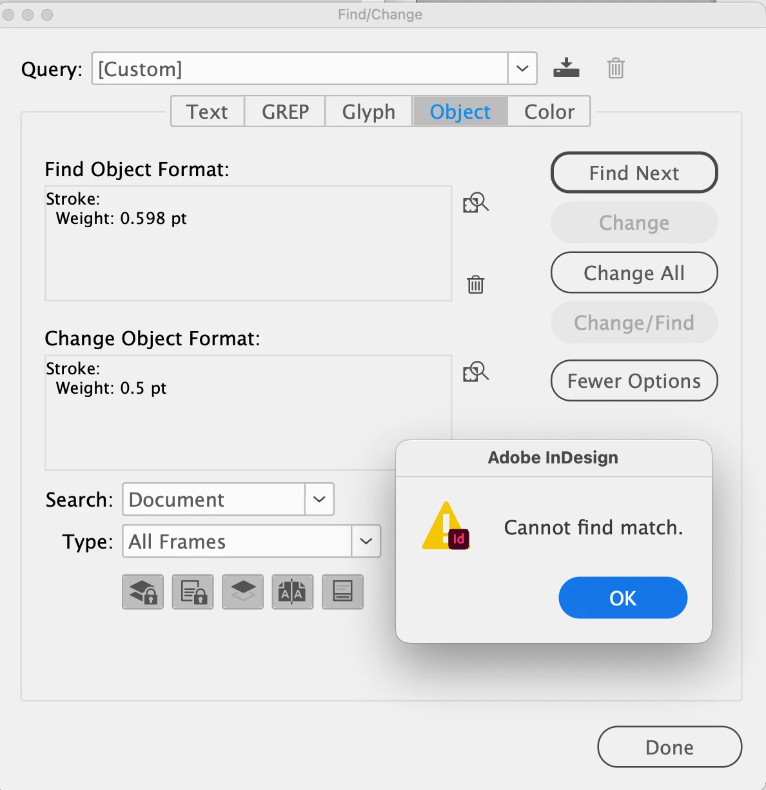Click the Adobe InDesign alert title

[x=553, y=458]
